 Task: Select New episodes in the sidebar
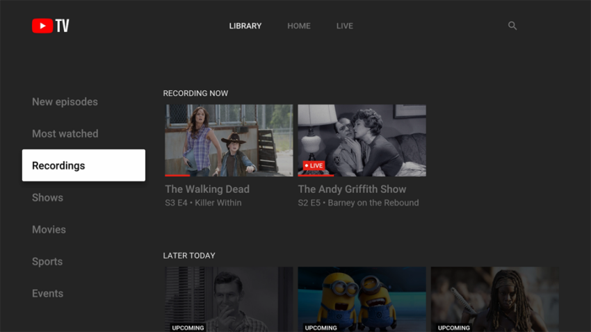coord(65,101)
